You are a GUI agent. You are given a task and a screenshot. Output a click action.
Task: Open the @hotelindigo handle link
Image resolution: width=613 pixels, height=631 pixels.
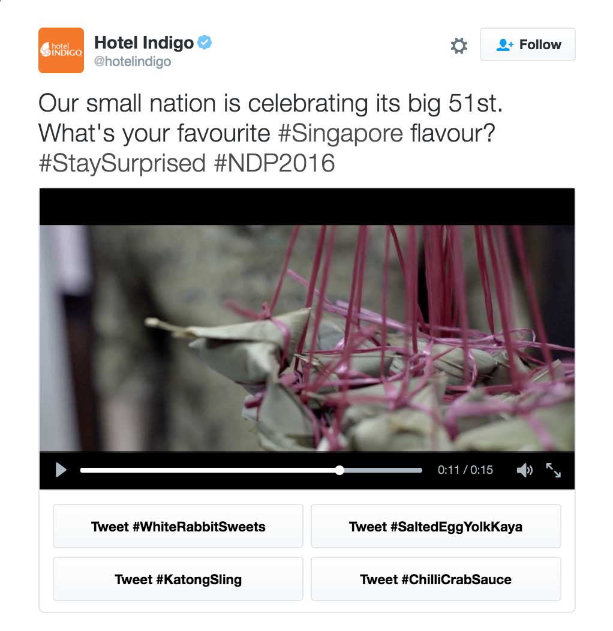point(133,62)
